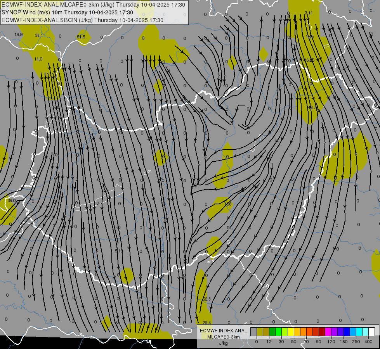This screenshot has width=380, height=349.
Task: Click the legend label MLCAPE0-3km
Action: click(224, 337)
